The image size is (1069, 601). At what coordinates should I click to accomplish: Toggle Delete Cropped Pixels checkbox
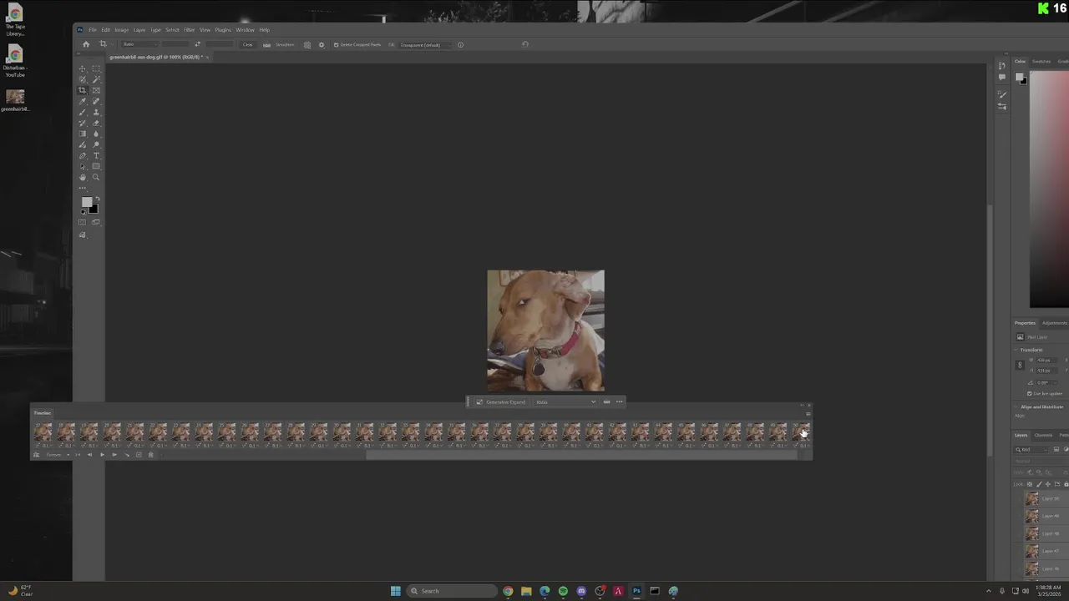[x=336, y=45]
